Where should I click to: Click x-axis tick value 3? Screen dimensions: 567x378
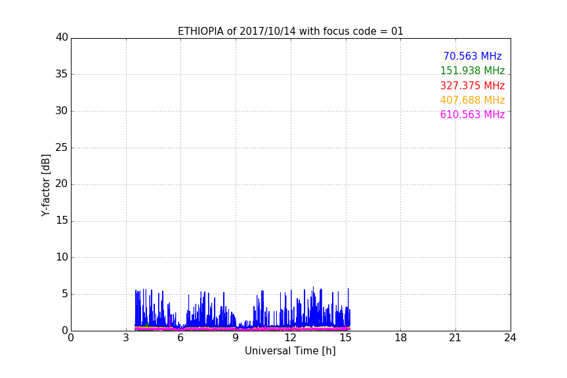[126, 338]
